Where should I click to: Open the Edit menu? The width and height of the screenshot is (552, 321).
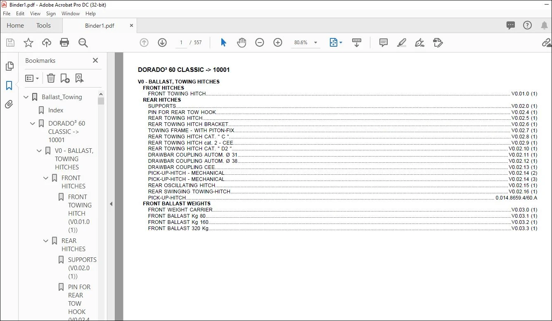pos(20,14)
